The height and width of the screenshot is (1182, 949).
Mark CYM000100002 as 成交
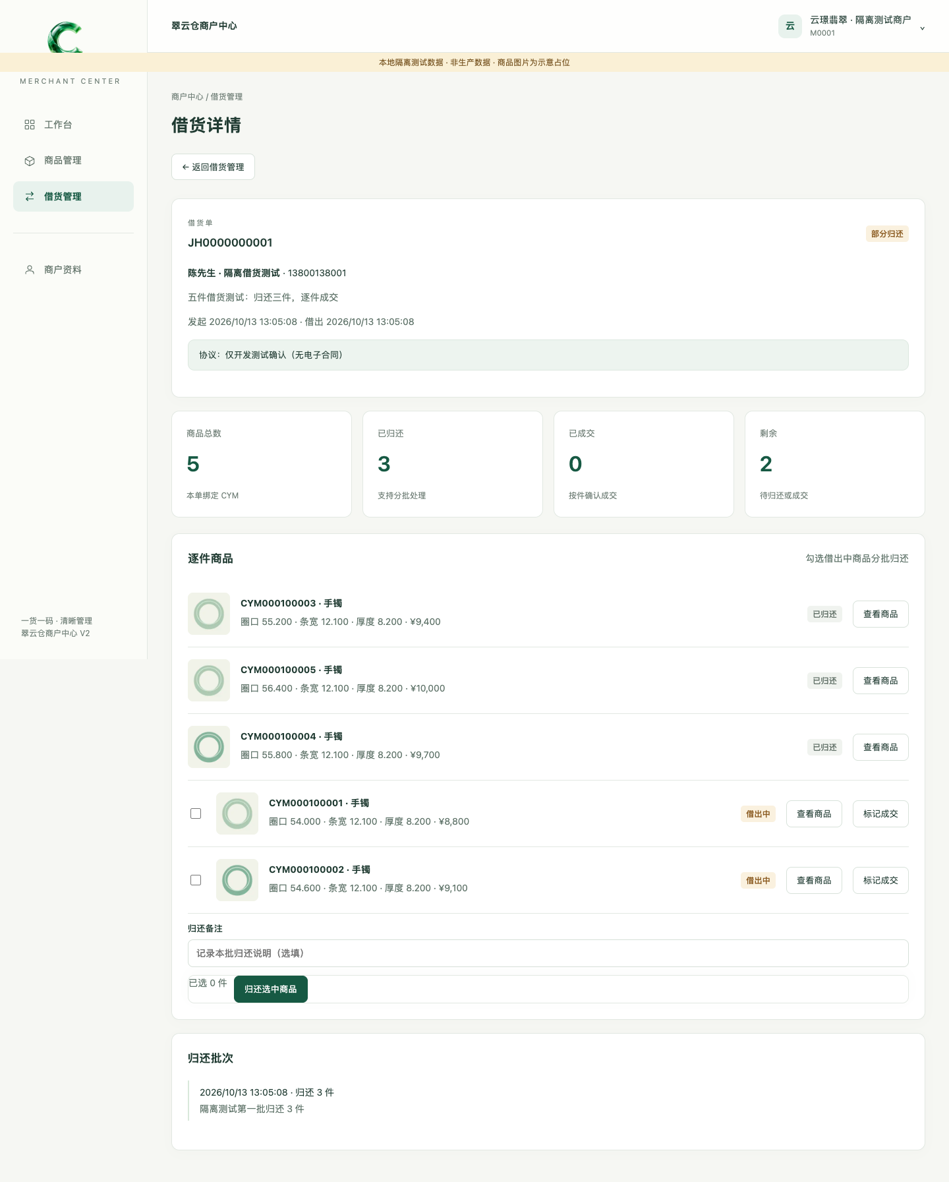click(x=880, y=880)
